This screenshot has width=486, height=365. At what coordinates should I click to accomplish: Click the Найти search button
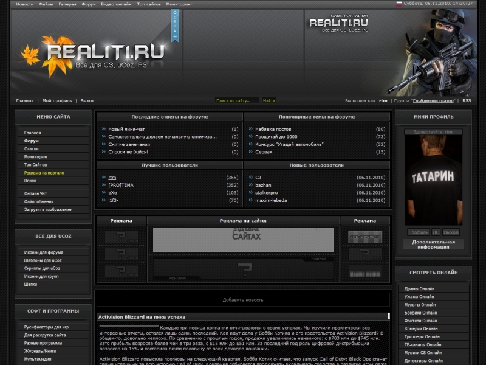pos(269,100)
